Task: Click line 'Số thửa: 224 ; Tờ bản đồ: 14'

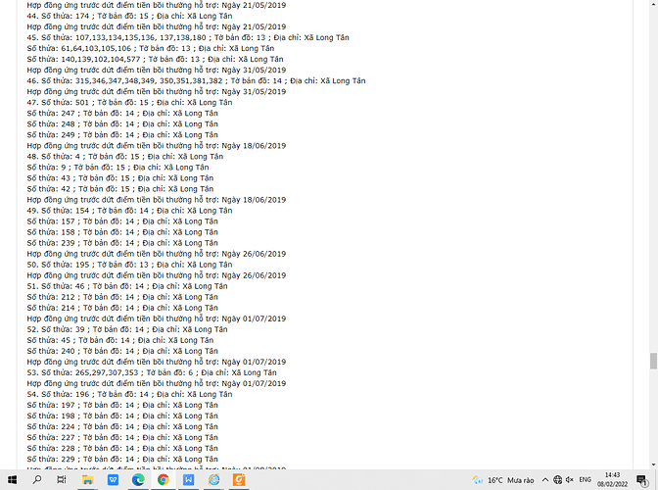Action: pyautogui.click(x=122, y=426)
